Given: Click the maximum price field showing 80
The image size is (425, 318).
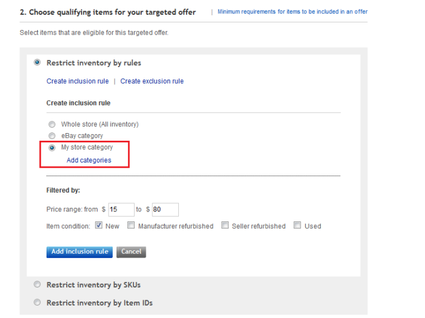Looking at the screenshot, I should pyautogui.click(x=165, y=210).
